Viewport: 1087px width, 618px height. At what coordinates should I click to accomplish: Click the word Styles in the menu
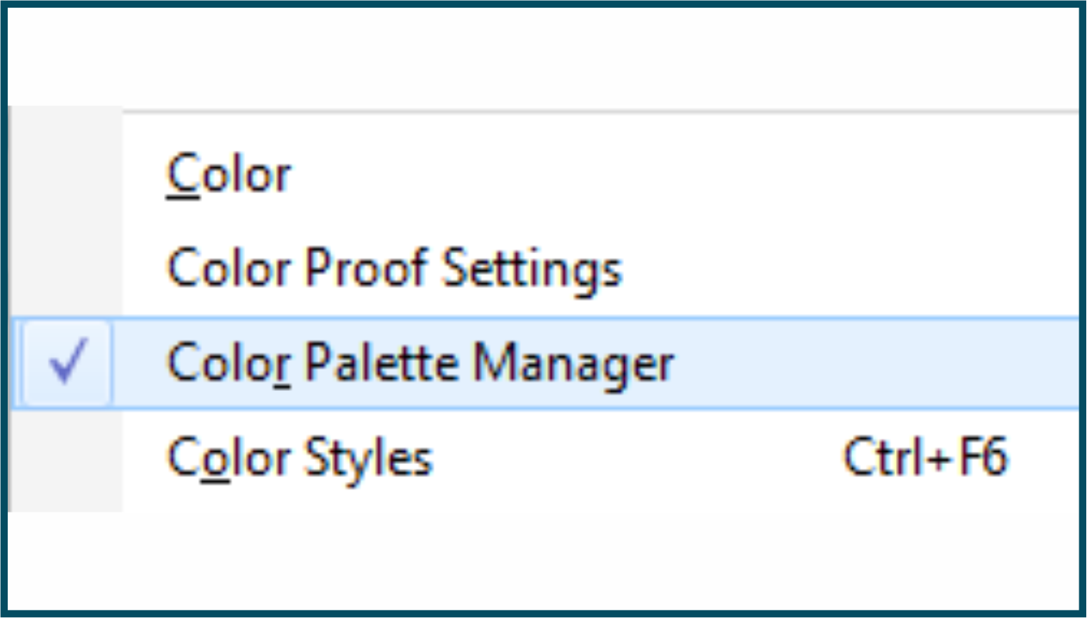(x=368, y=458)
